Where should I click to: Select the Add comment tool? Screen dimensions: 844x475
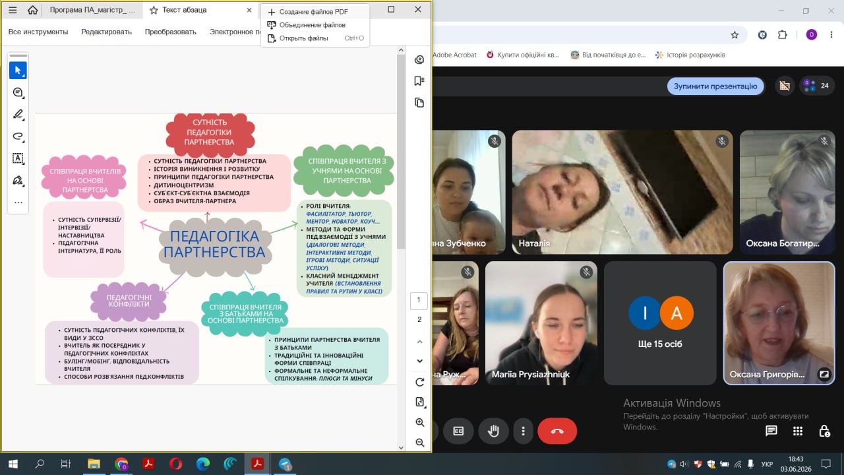point(18,92)
